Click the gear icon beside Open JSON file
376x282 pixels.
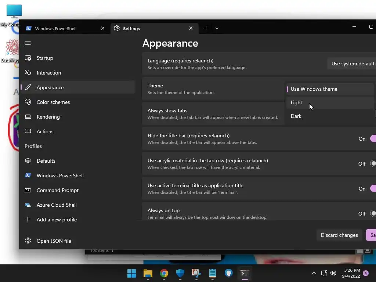(28, 241)
